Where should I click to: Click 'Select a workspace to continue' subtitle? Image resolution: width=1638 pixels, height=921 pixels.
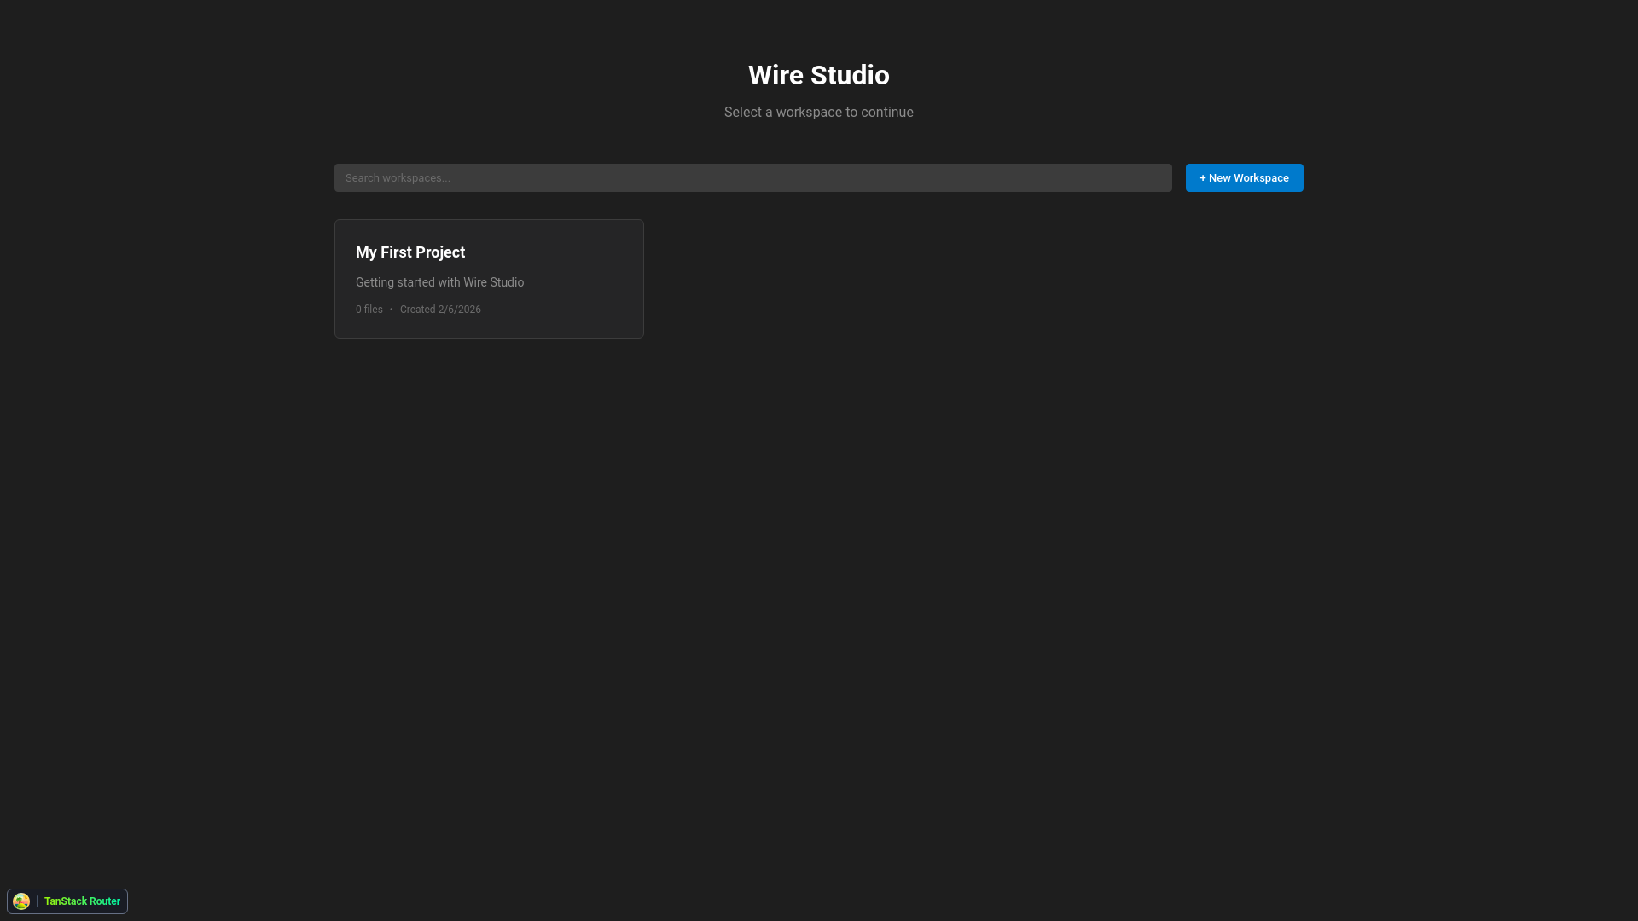pos(819,113)
